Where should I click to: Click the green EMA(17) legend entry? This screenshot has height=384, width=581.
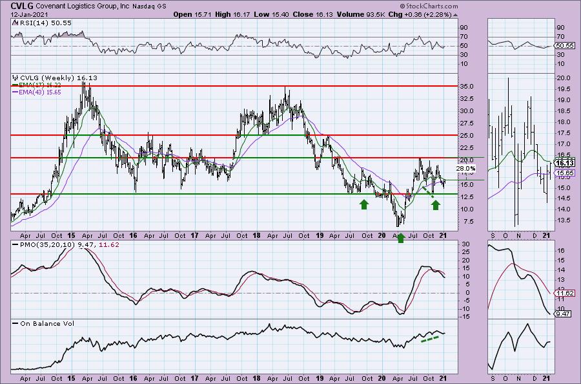[37, 85]
